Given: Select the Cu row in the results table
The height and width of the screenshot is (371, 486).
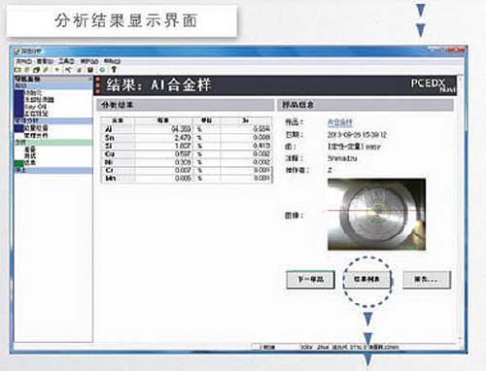Looking at the screenshot, I should point(187,153).
